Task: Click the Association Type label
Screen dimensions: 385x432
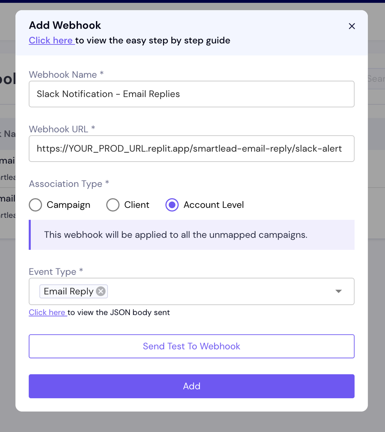Action: pyautogui.click(x=66, y=184)
